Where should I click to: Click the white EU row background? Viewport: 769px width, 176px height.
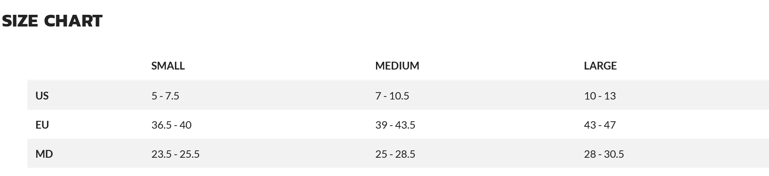coord(398,125)
